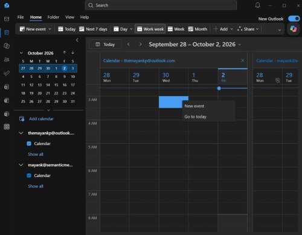Screen dimensions: 302x235
Task: Turn off the New Outlook toggle
Action: pyautogui.click(x=294, y=19)
